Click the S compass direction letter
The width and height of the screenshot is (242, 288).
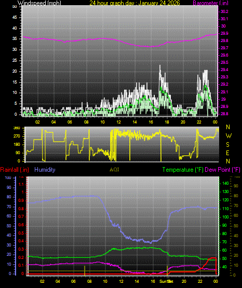227,145
